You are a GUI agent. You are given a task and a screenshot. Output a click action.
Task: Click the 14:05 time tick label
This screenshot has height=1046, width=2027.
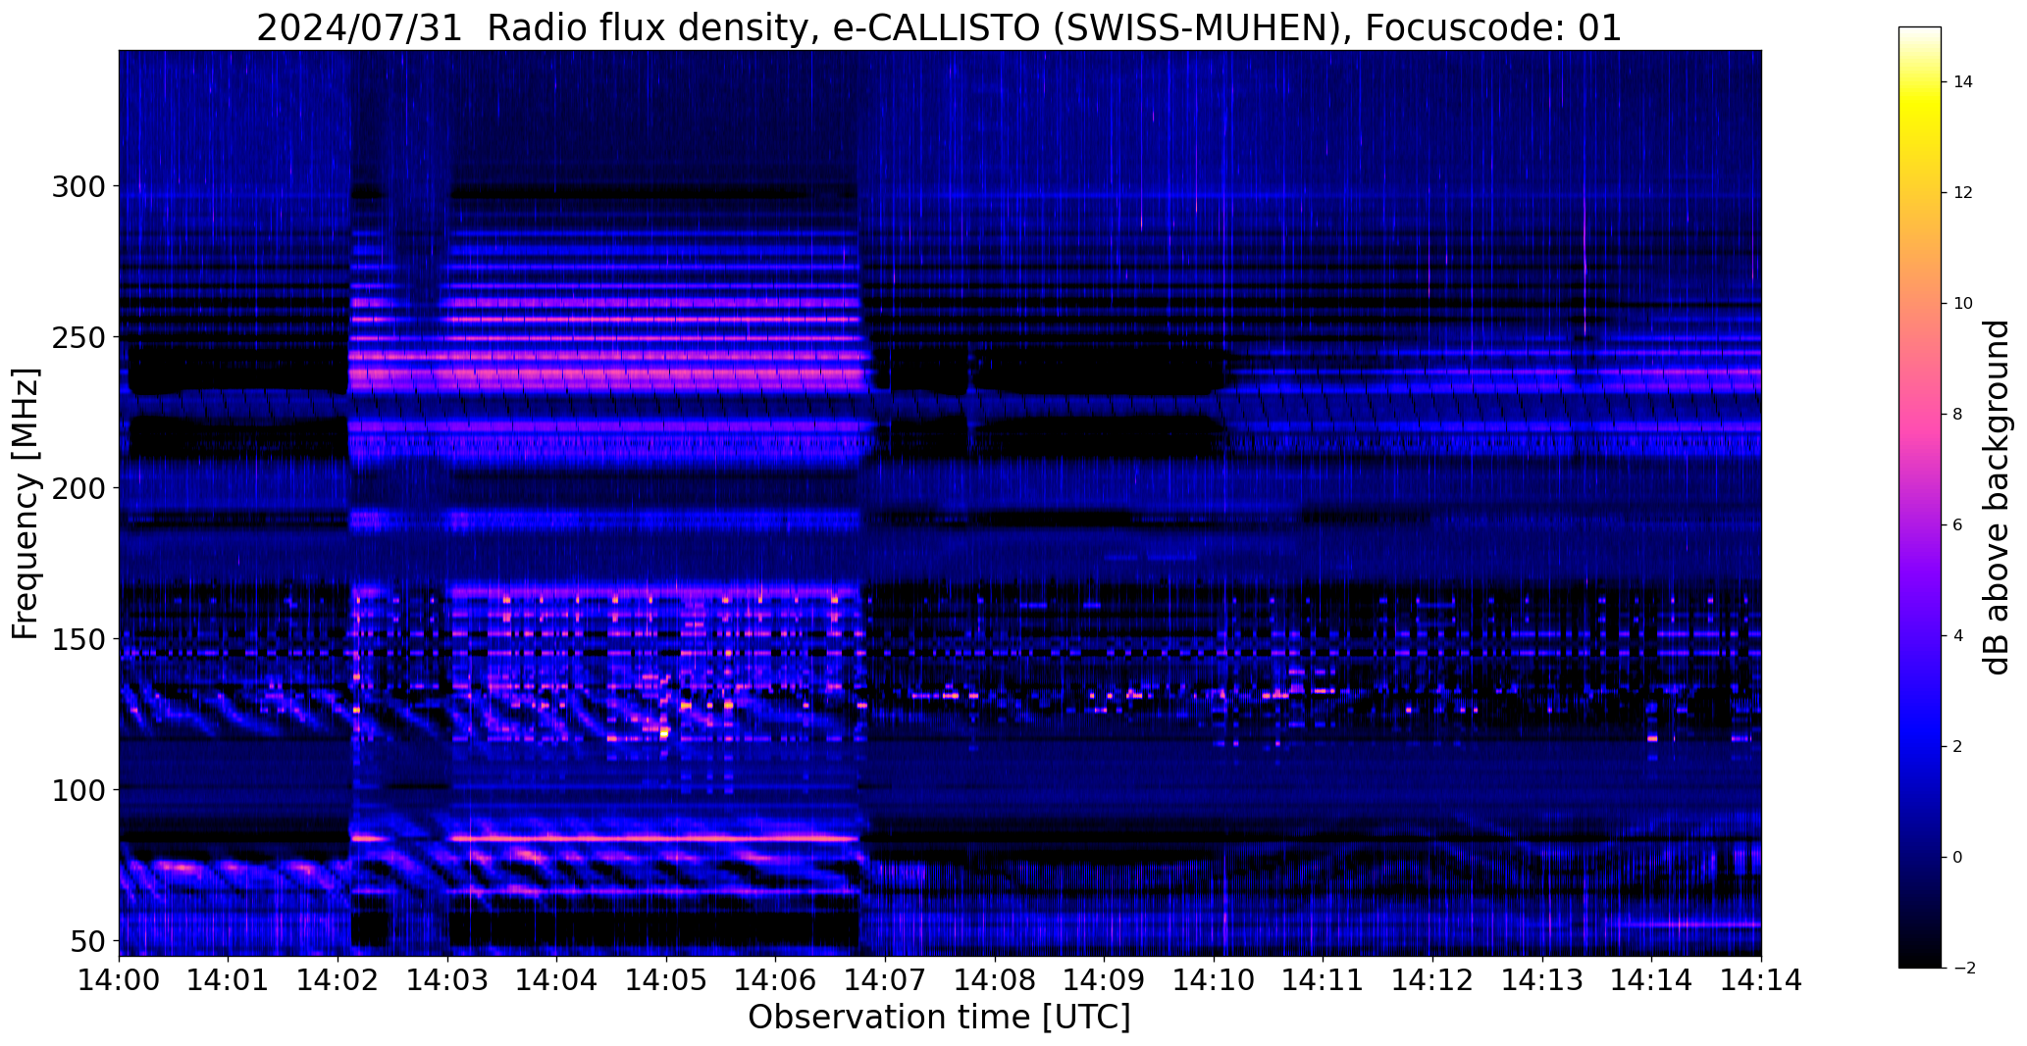tap(667, 980)
